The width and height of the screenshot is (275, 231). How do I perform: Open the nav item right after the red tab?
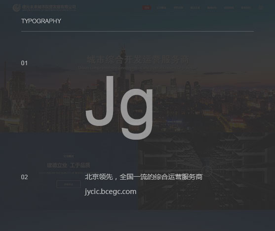pyautogui.click(x=161, y=8)
